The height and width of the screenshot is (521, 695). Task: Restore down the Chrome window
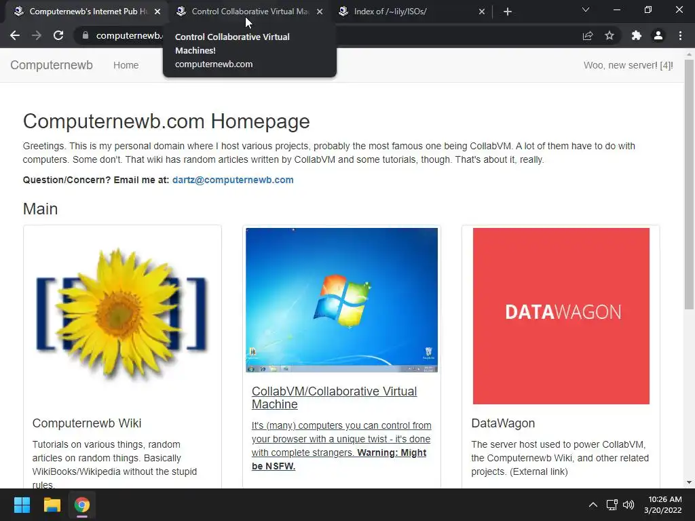tap(648, 9)
